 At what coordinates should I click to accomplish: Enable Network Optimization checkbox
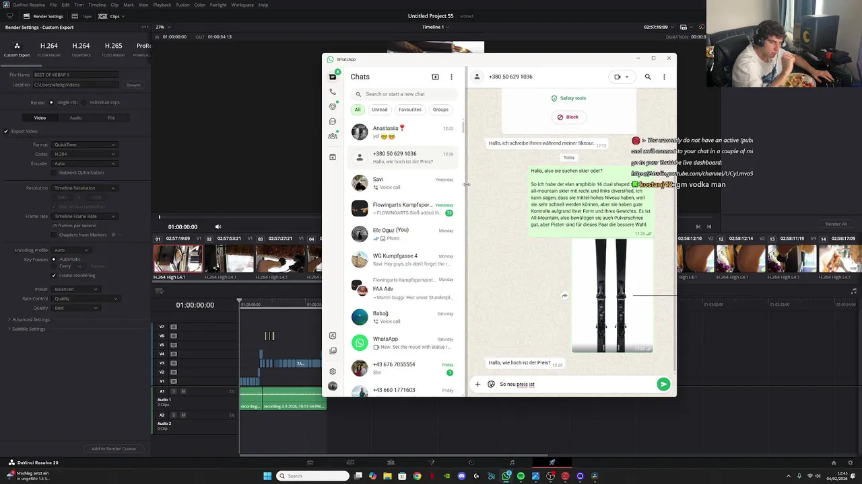tap(55, 173)
